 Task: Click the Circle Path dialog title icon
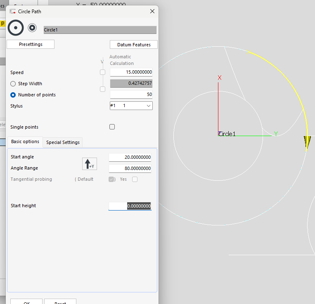point(12,11)
